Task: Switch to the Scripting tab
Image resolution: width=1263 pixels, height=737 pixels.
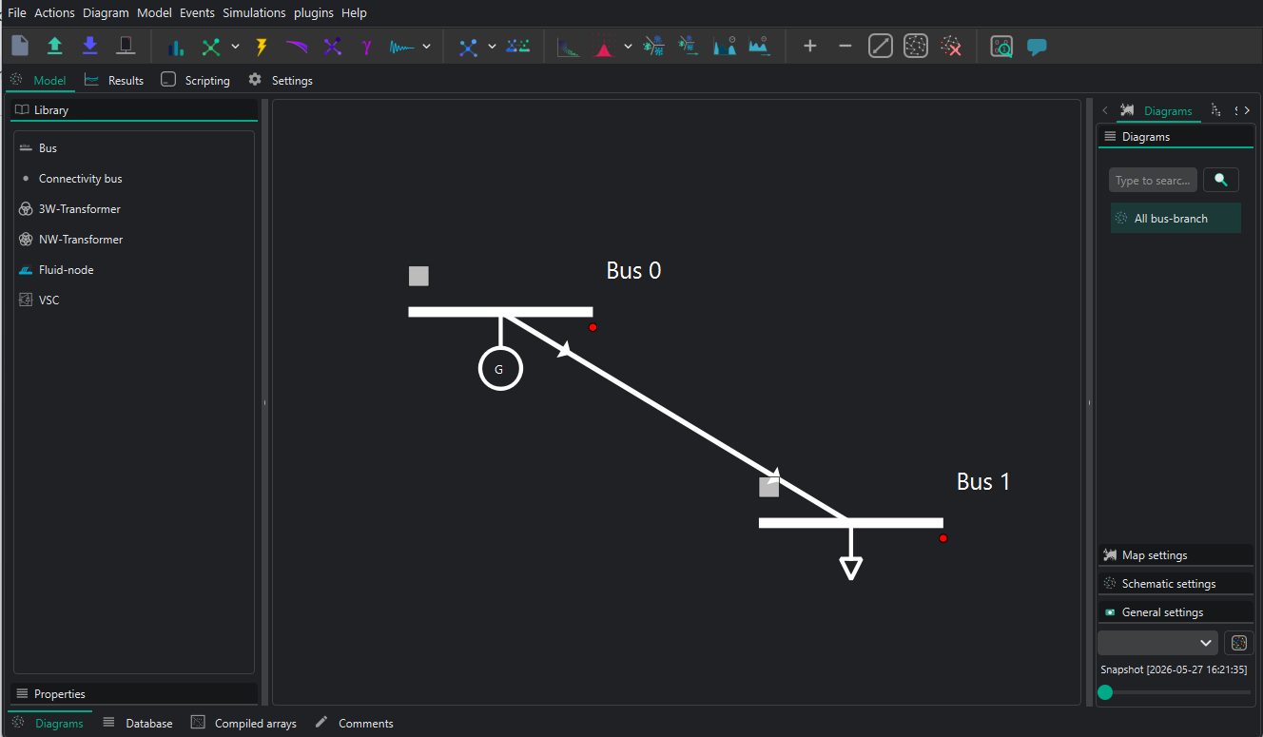Action: click(x=196, y=81)
